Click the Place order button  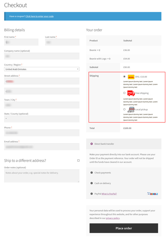click(124, 228)
